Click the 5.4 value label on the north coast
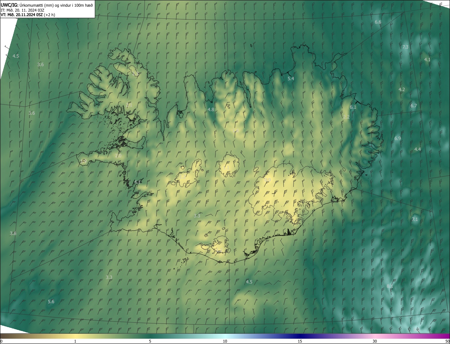Image resolution: width=450 pixels, height=344 pixels. coord(291,78)
